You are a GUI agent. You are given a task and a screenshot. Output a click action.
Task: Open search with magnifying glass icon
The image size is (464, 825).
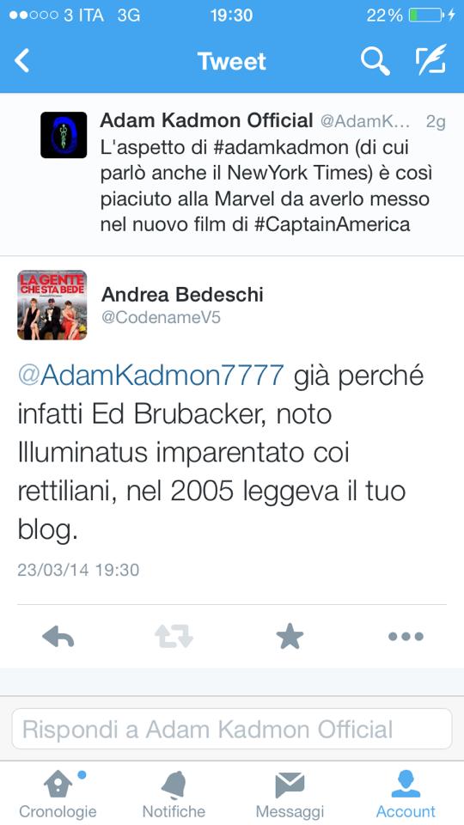click(x=375, y=61)
